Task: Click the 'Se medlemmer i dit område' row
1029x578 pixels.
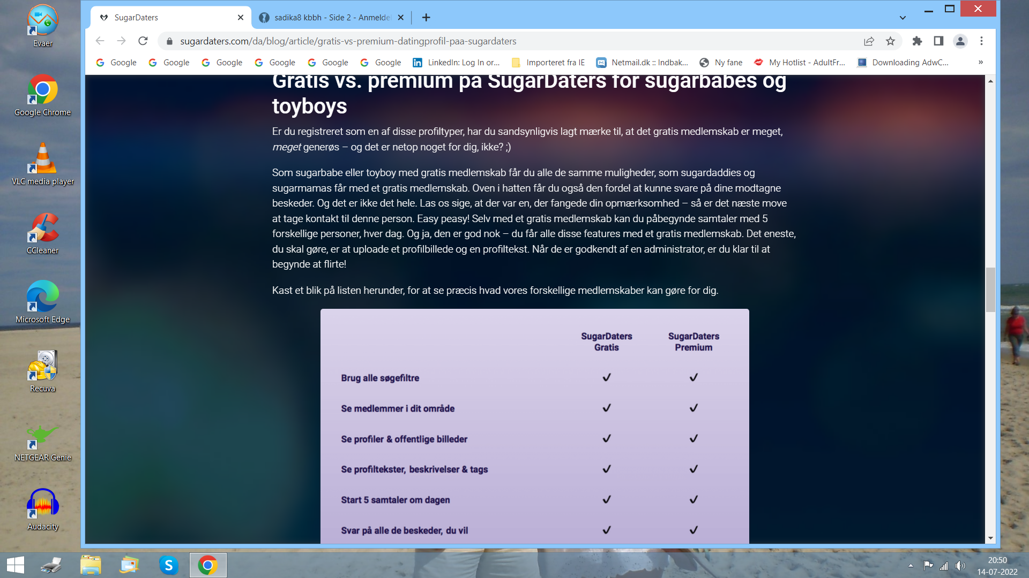Action: pos(398,408)
